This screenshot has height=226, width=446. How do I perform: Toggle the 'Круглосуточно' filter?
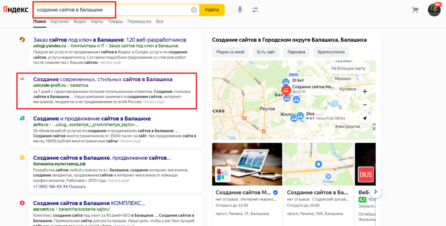coord(331,52)
